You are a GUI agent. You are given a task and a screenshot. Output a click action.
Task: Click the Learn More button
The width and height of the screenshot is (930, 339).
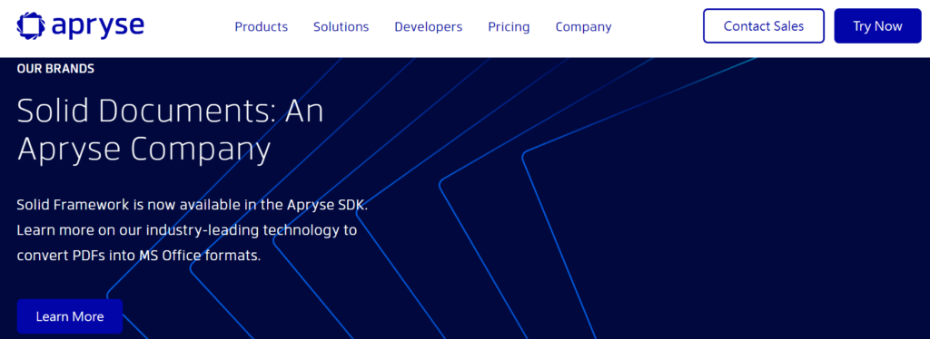click(70, 316)
